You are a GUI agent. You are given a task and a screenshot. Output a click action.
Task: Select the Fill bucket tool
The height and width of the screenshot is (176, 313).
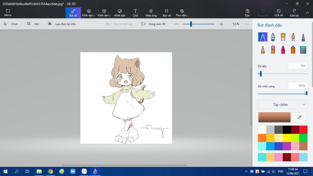coord(303,50)
